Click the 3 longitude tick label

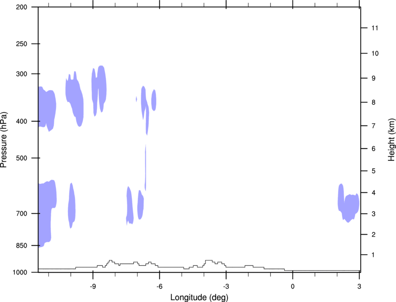coord(359,286)
